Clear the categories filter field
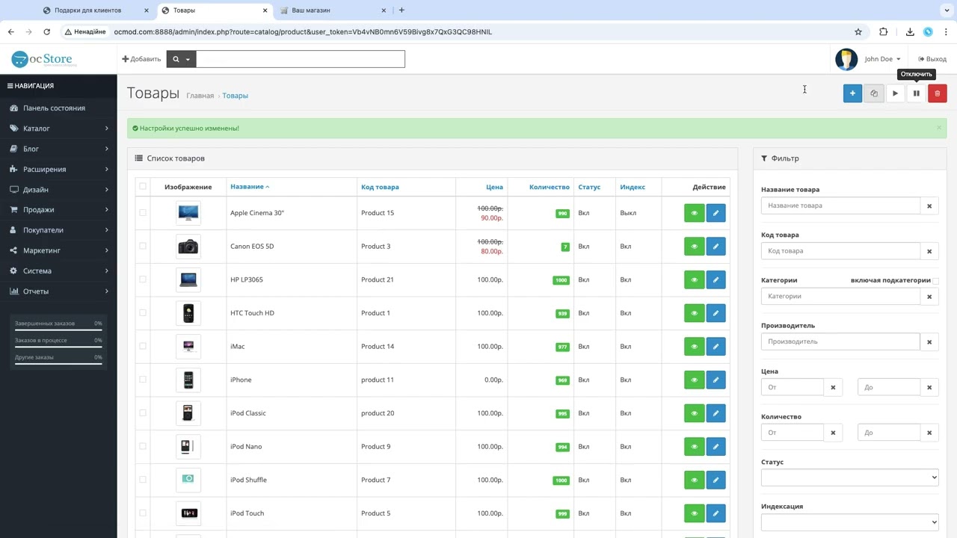This screenshot has width=957, height=538. (x=929, y=297)
